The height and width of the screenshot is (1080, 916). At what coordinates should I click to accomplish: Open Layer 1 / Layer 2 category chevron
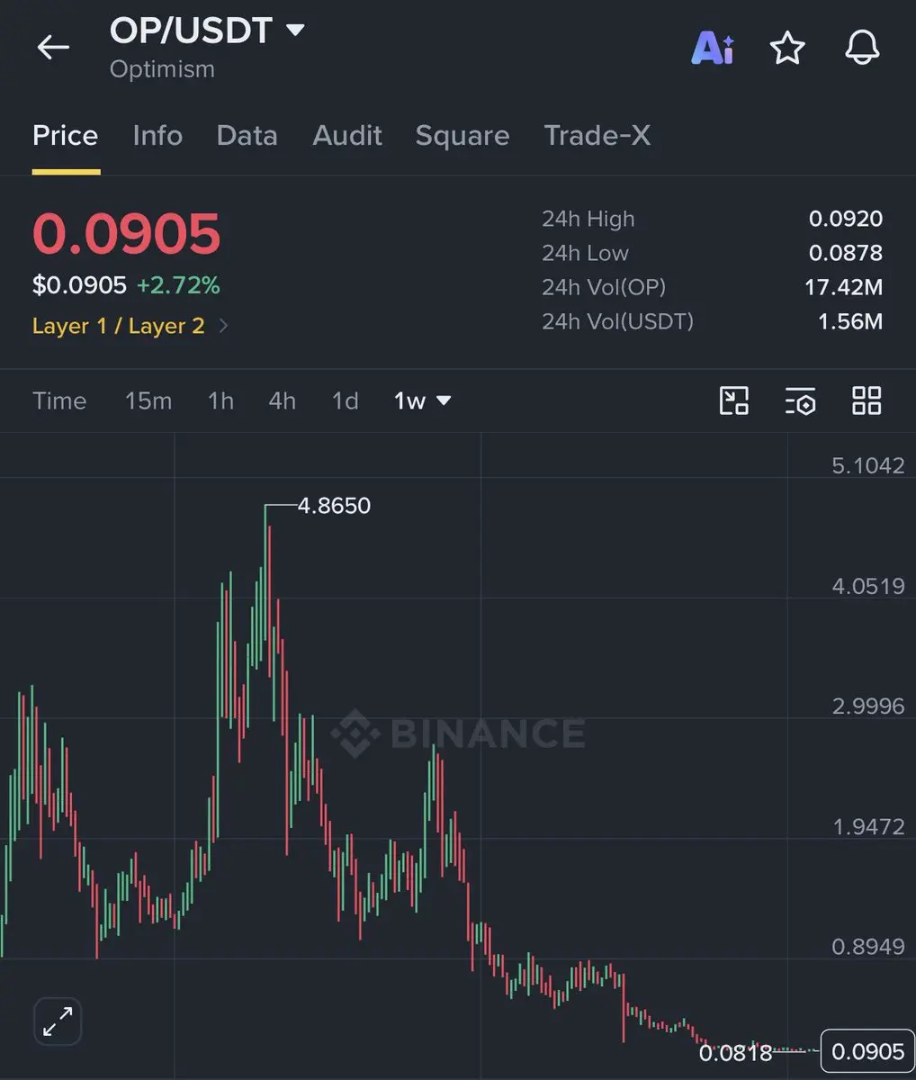(223, 326)
